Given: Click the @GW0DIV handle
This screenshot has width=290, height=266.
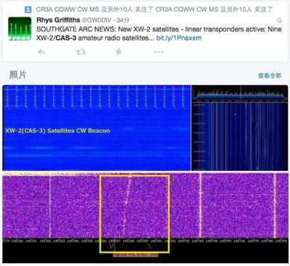Looking at the screenshot, I should click(96, 20).
